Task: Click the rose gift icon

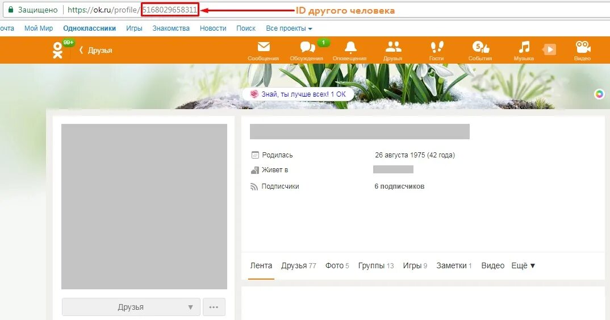Action: click(x=254, y=94)
